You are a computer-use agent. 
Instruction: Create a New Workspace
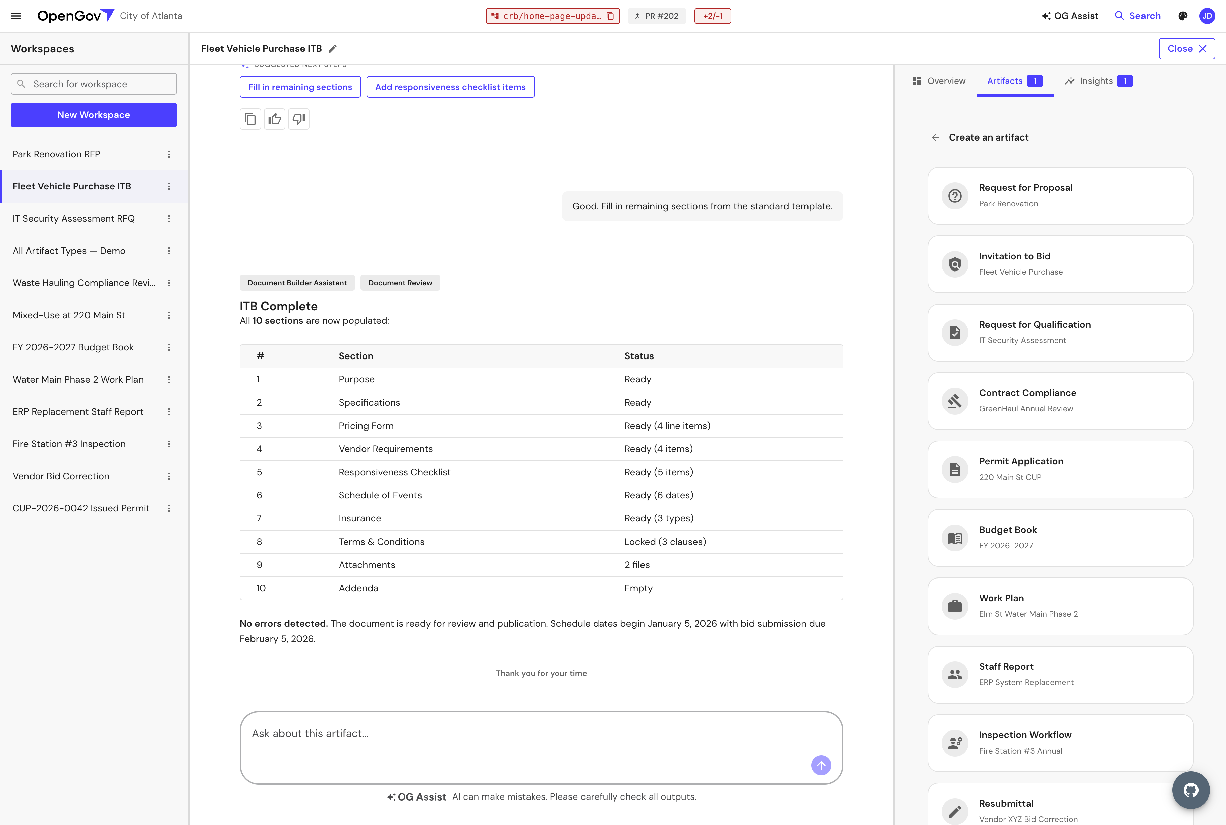94,115
